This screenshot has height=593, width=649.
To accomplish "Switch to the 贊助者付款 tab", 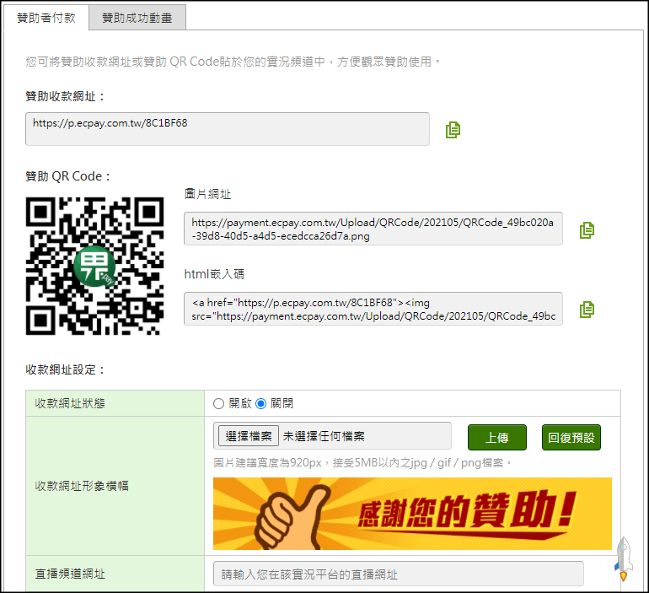I will [46, 18].
